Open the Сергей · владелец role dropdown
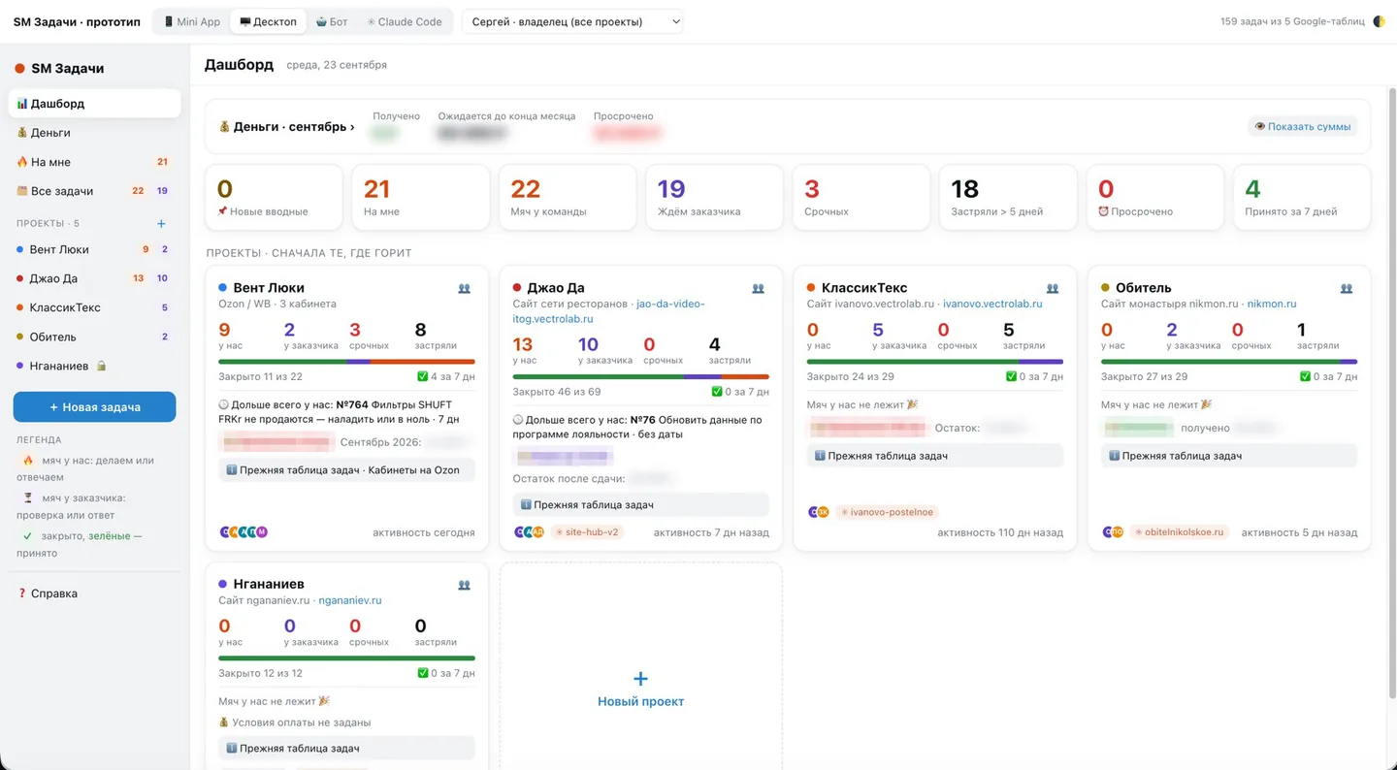The height and width of the screenshot is (770, 1397). [x=572, y=21]
